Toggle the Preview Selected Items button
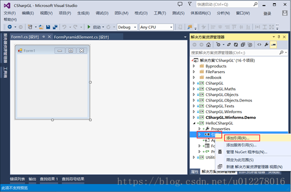The image size is (291, 192). point(273,44)
